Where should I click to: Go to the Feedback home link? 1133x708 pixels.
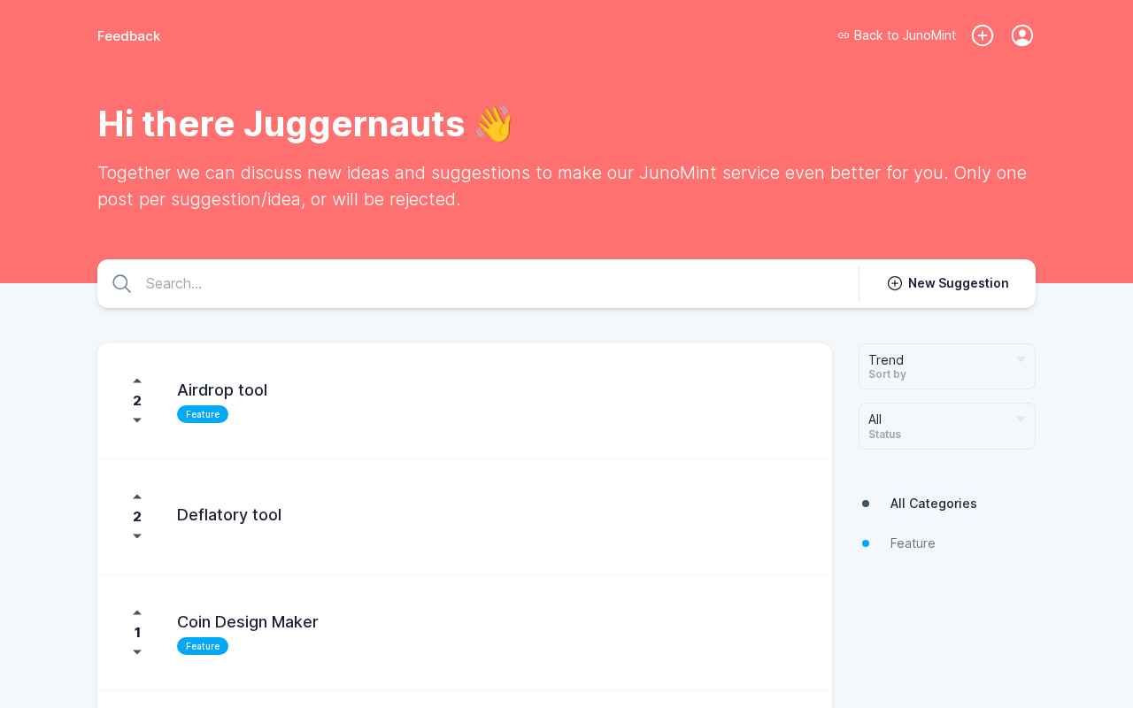point(129,36)
